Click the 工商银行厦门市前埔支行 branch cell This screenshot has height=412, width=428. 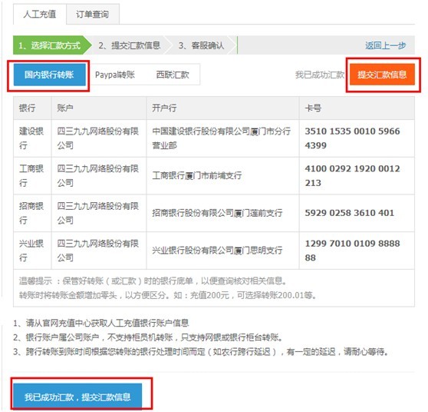pyautogui.click(x=197, y=175)
